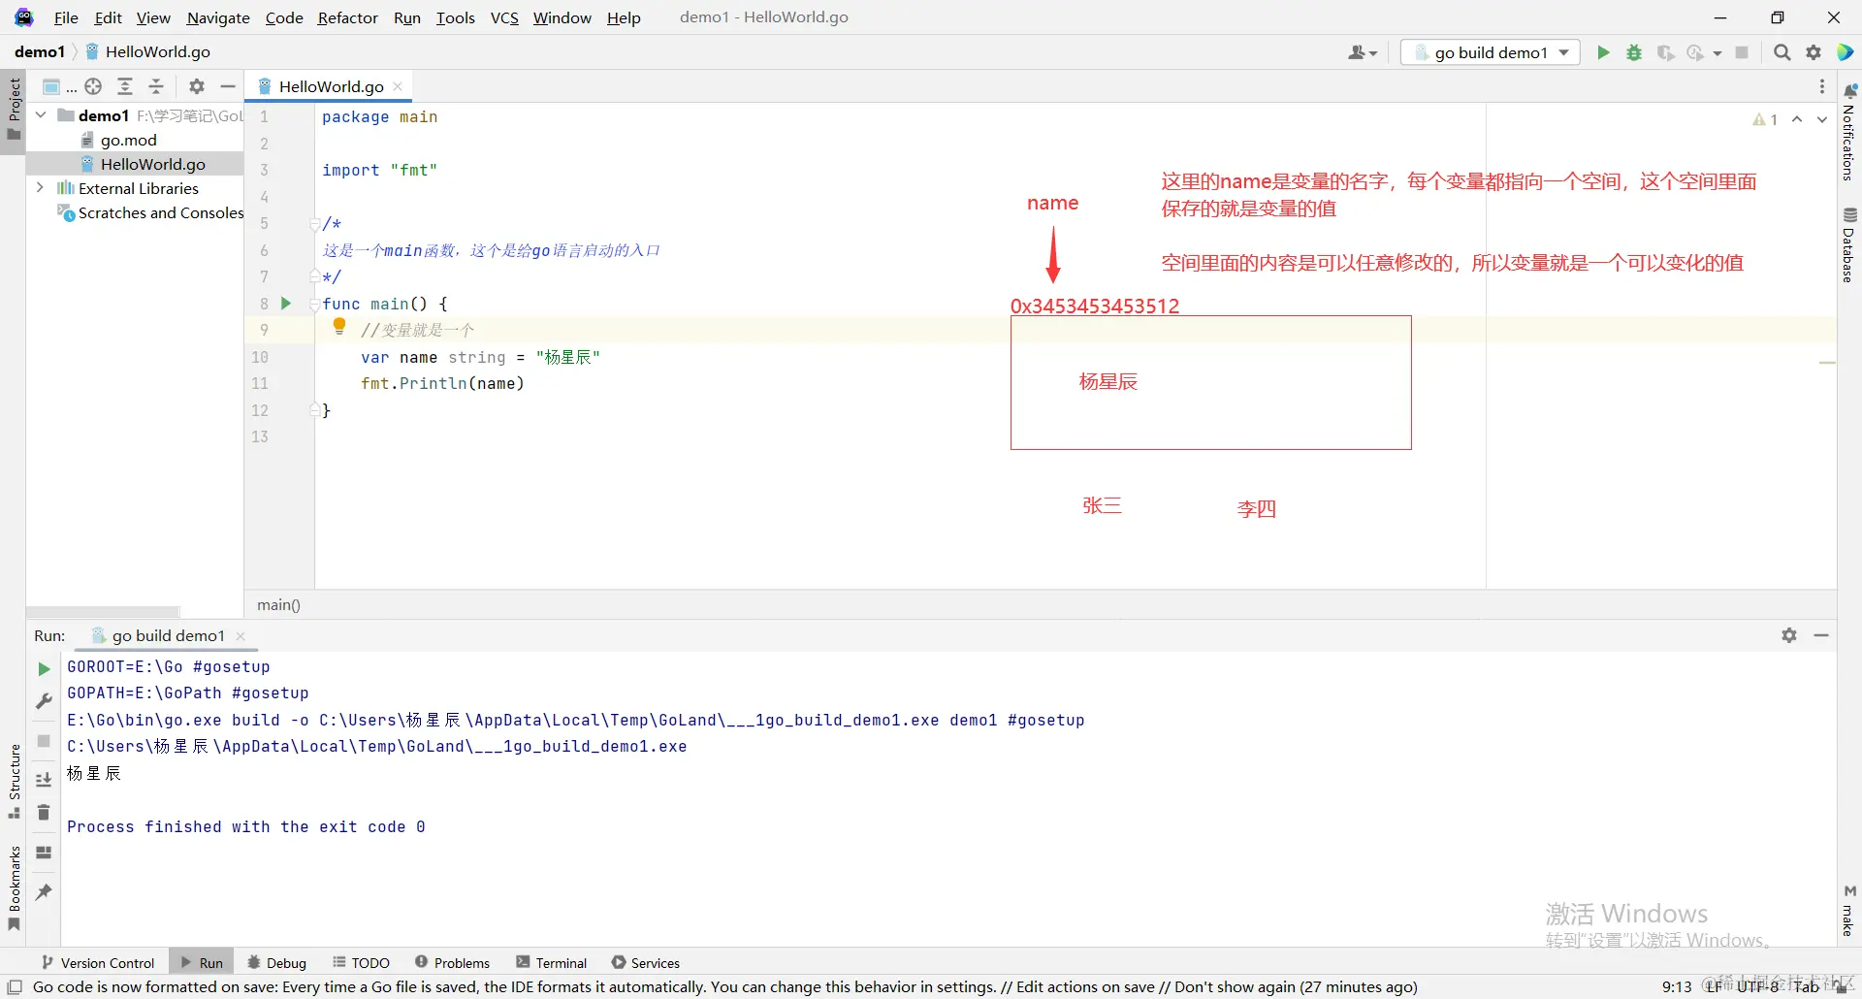Open dropdown arrow next to profiler icon

click(x=1718, y=53)
